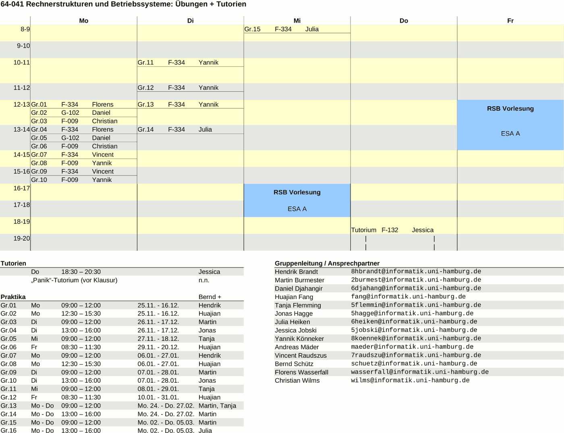
Task: Click 'Bernd +' in the Praktika header
Action: [210, 297]
